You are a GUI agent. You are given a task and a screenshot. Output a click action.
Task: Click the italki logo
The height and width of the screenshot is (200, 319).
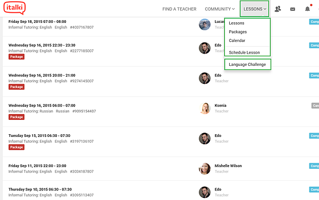(x=14, y=8)
